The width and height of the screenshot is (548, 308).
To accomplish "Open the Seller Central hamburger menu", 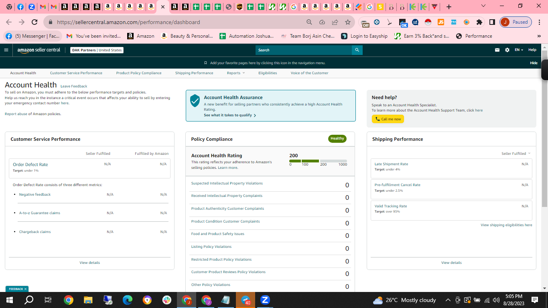I will click(x=6, y=50).
